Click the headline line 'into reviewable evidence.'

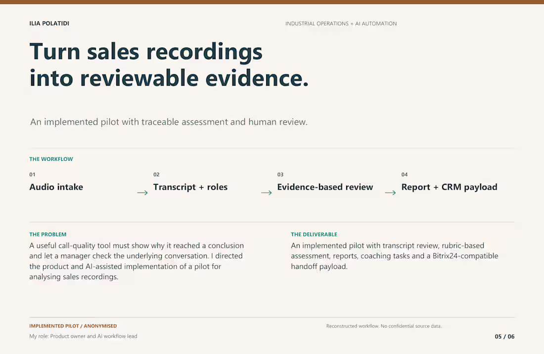(x=169, y=78)
